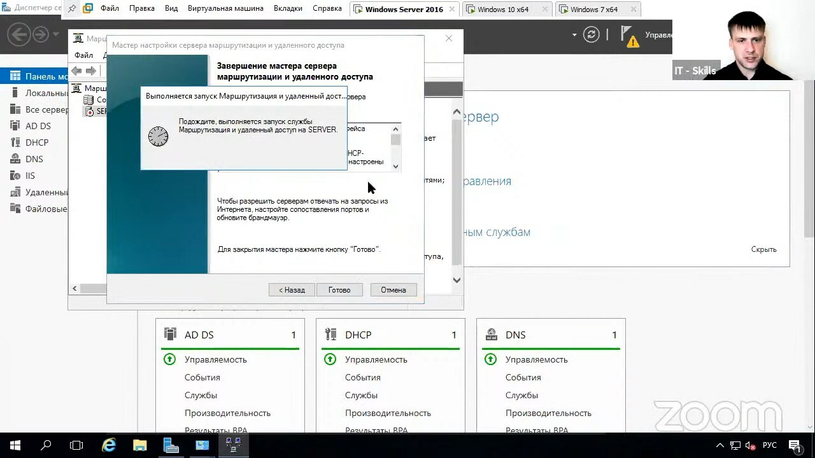Select Маршрутизация root node in console tree
815x458 pixels.
point(90,88)
